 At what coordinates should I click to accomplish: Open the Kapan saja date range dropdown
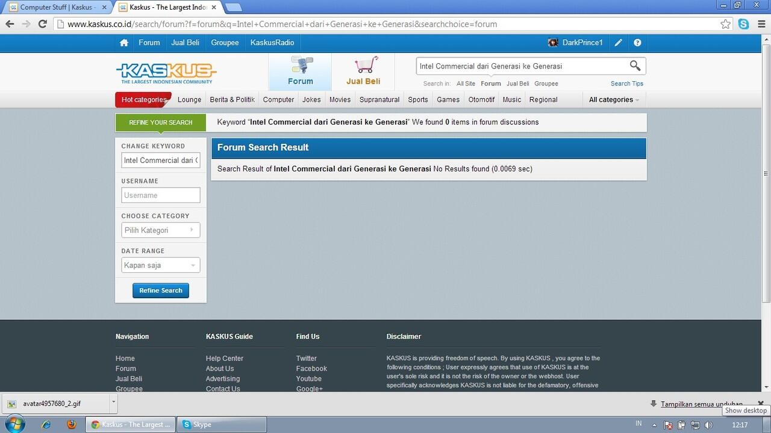point(160,265)
